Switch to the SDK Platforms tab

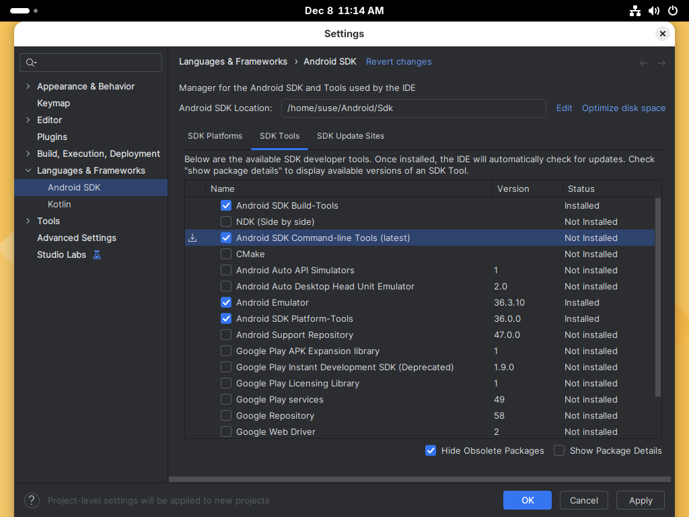pos(215,136)
